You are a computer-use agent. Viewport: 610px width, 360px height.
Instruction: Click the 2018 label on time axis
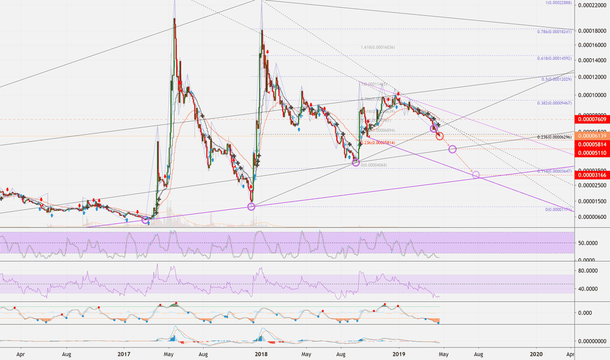260,354
